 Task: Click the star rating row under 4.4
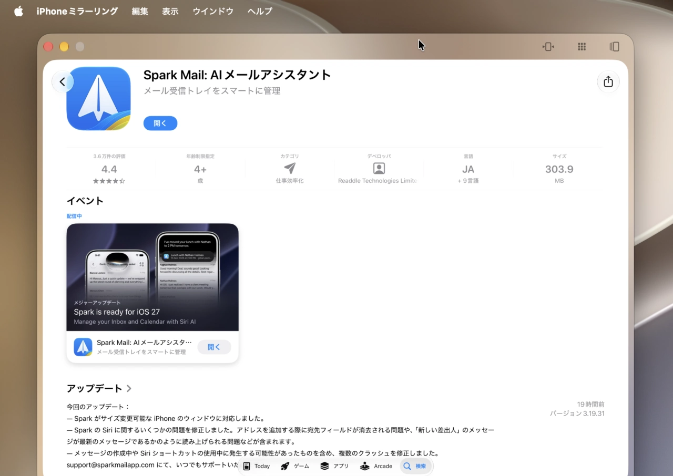tap(109, 181)
